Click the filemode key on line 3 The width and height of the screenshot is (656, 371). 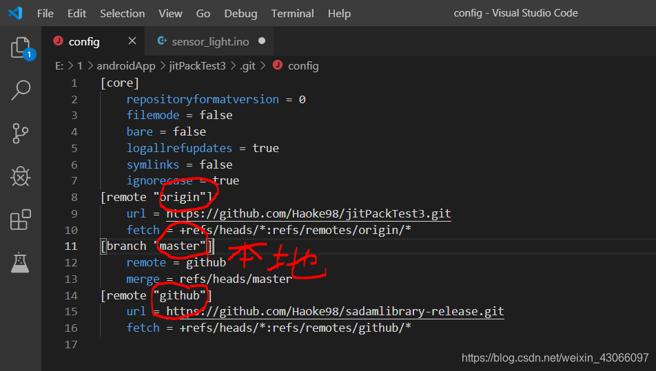pos(153,116)
